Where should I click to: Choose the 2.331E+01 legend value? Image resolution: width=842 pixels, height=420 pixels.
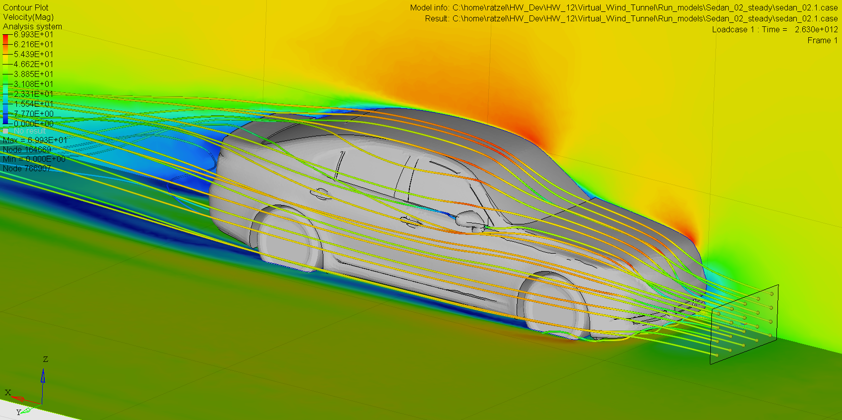tap(33, 94)
